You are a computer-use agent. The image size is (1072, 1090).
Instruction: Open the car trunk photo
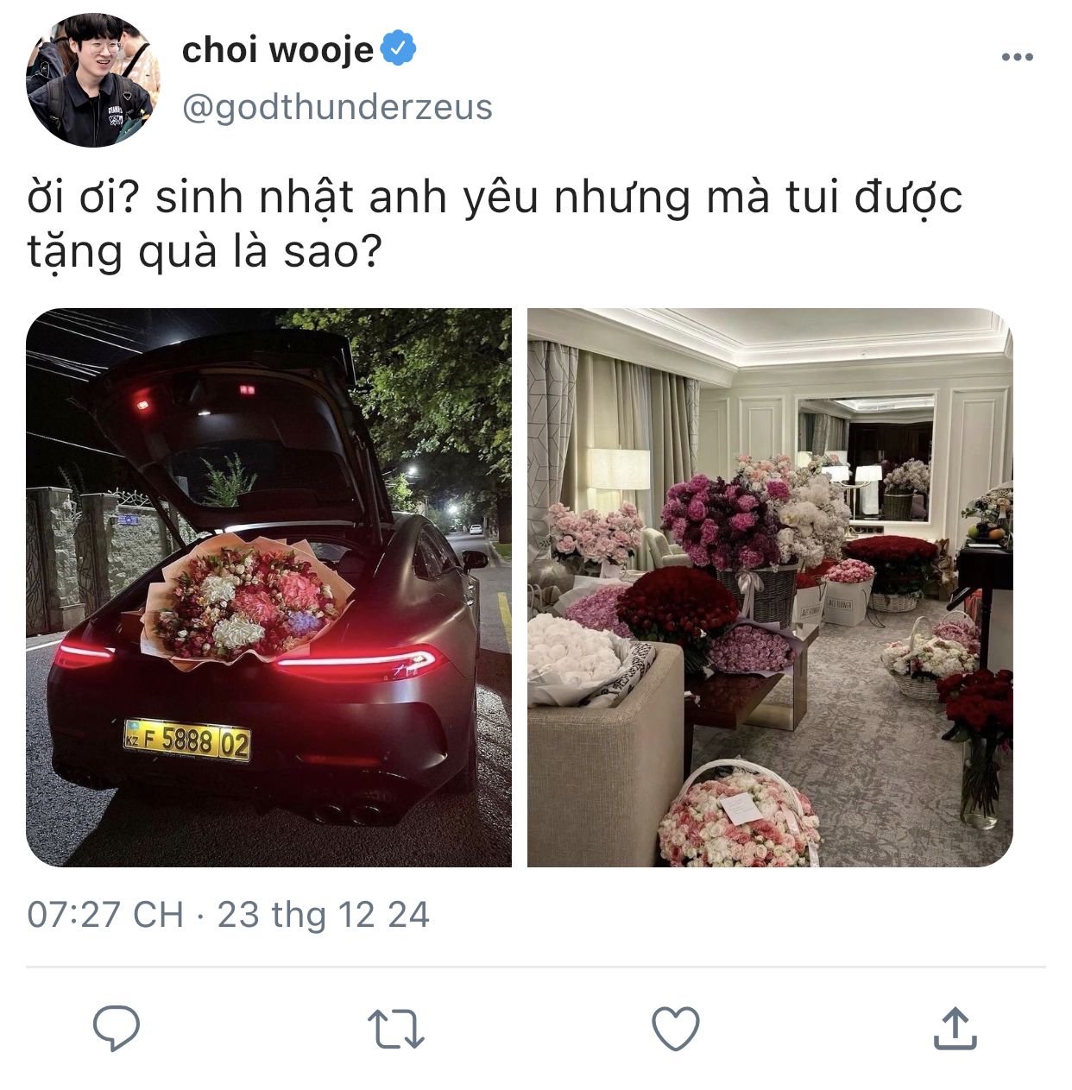coord(268,588)
